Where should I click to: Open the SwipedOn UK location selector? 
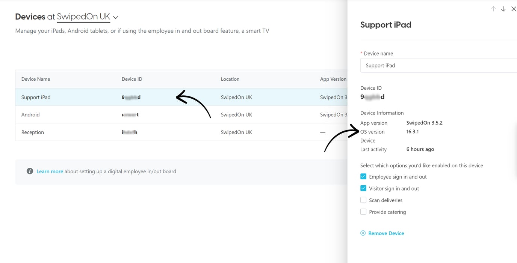(x=83, y=17)
